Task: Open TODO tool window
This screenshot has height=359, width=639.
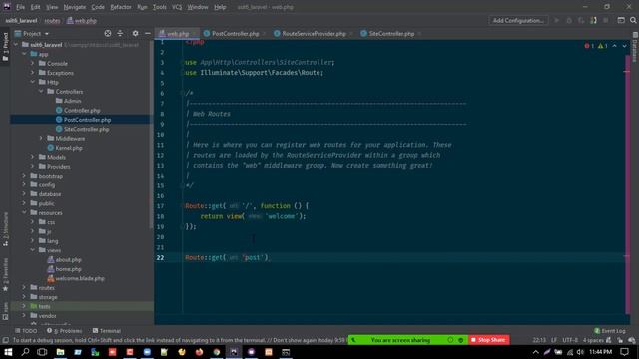Action: tap(26, 331)
